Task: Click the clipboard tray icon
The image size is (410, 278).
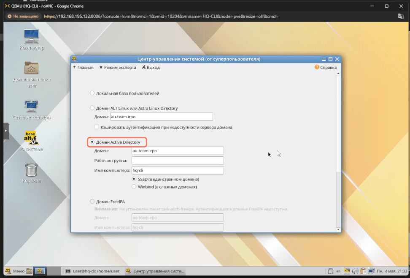Action: coord(363,271)
